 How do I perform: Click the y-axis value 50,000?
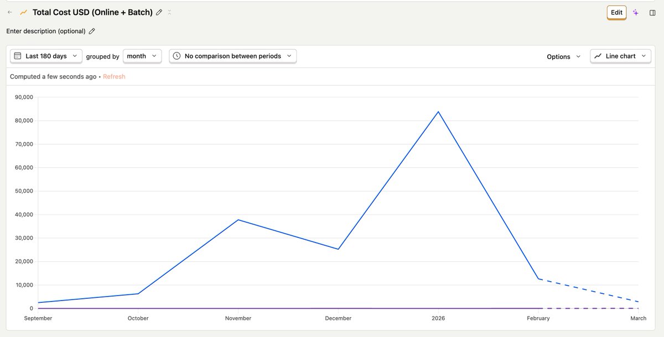pos(24,191)
